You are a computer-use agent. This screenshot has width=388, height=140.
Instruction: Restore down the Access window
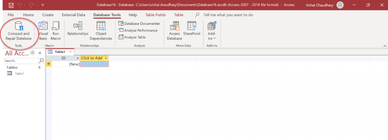click(x=368, y=5)
